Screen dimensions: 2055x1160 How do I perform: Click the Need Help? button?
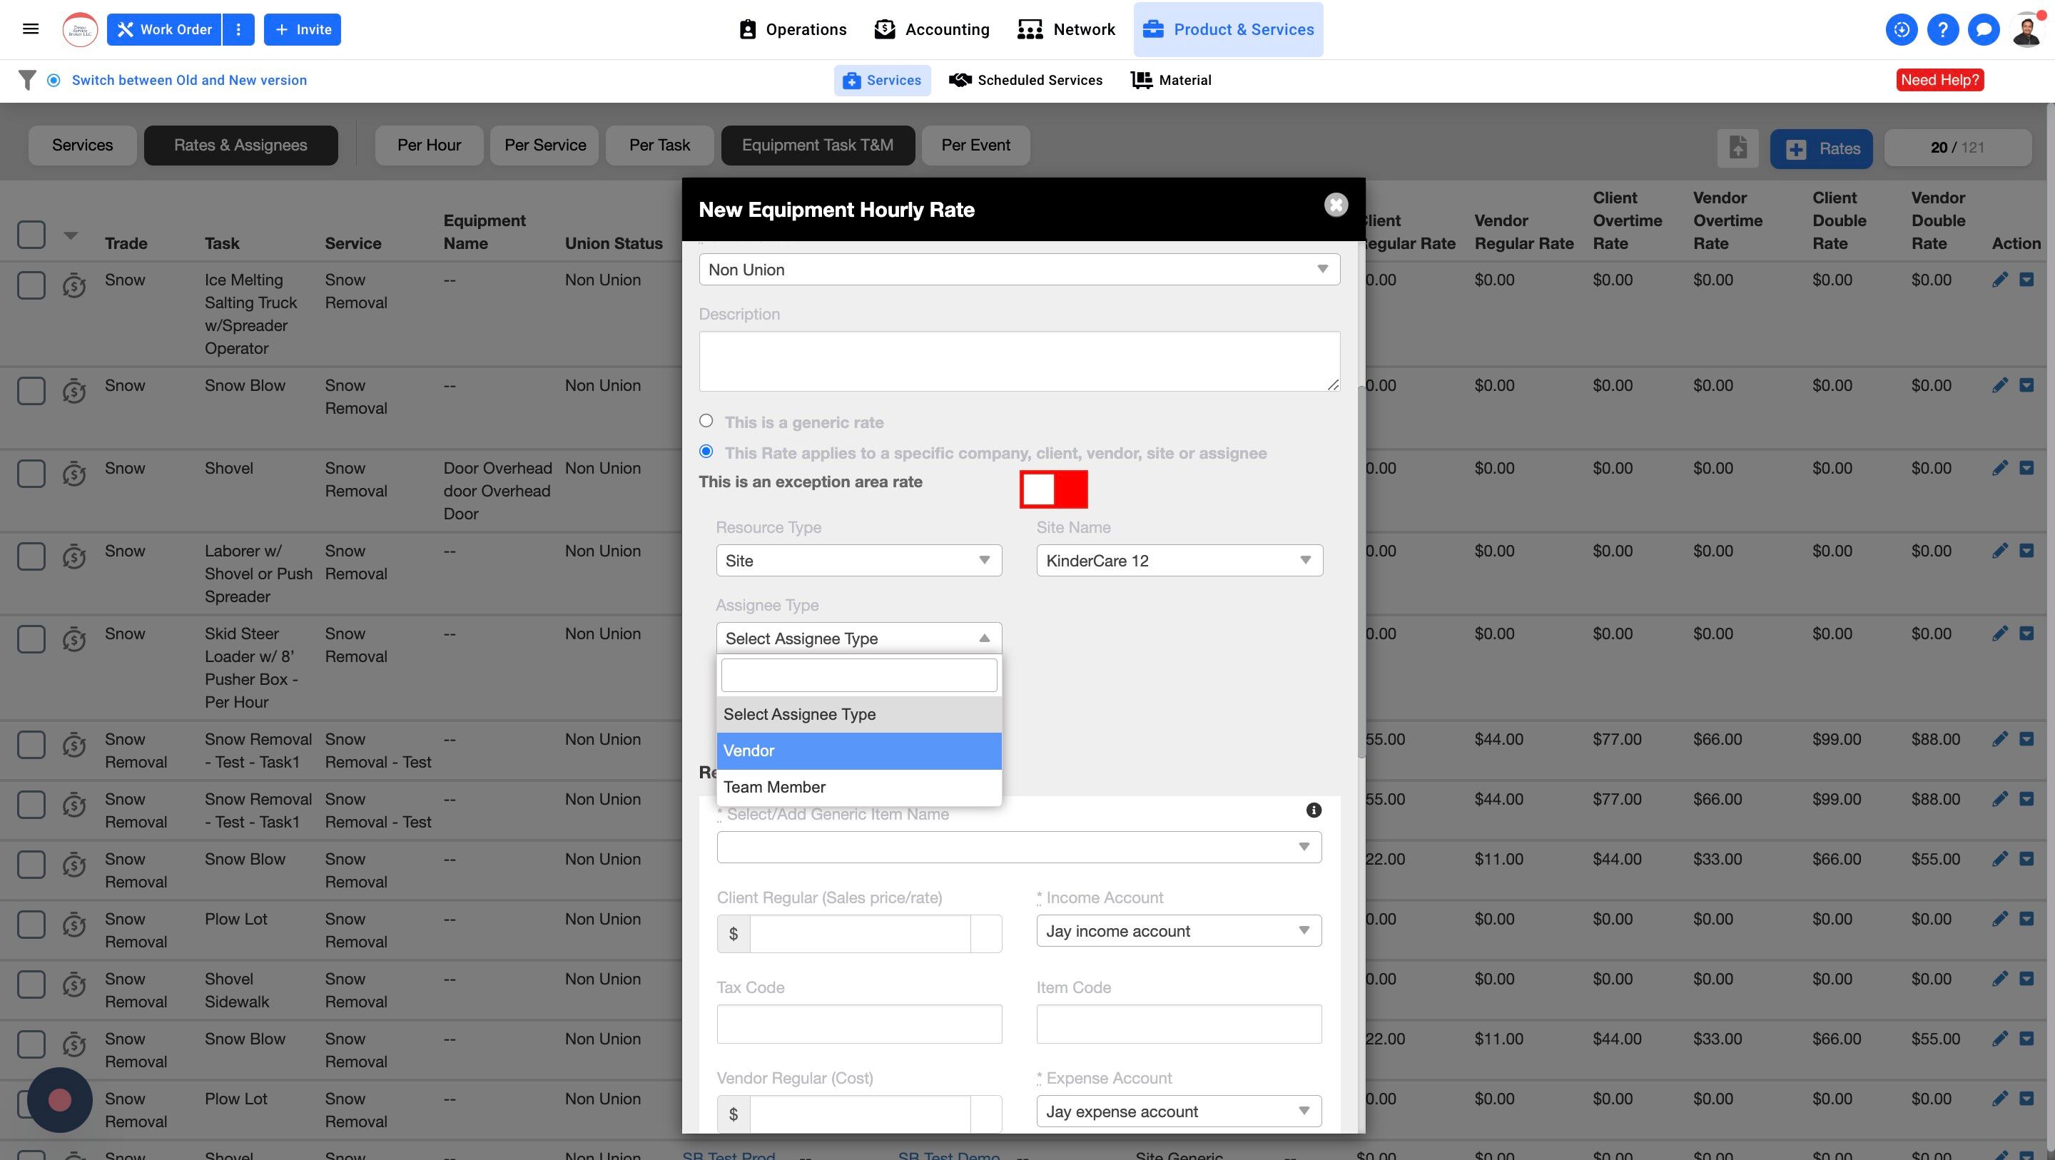1939,80
